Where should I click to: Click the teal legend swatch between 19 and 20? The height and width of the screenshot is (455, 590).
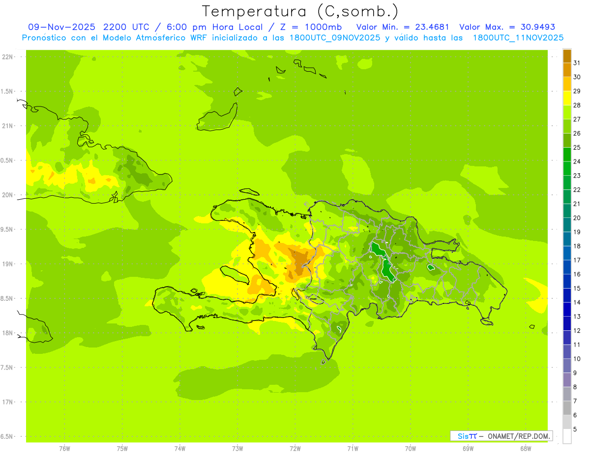(x=567, y=225)
